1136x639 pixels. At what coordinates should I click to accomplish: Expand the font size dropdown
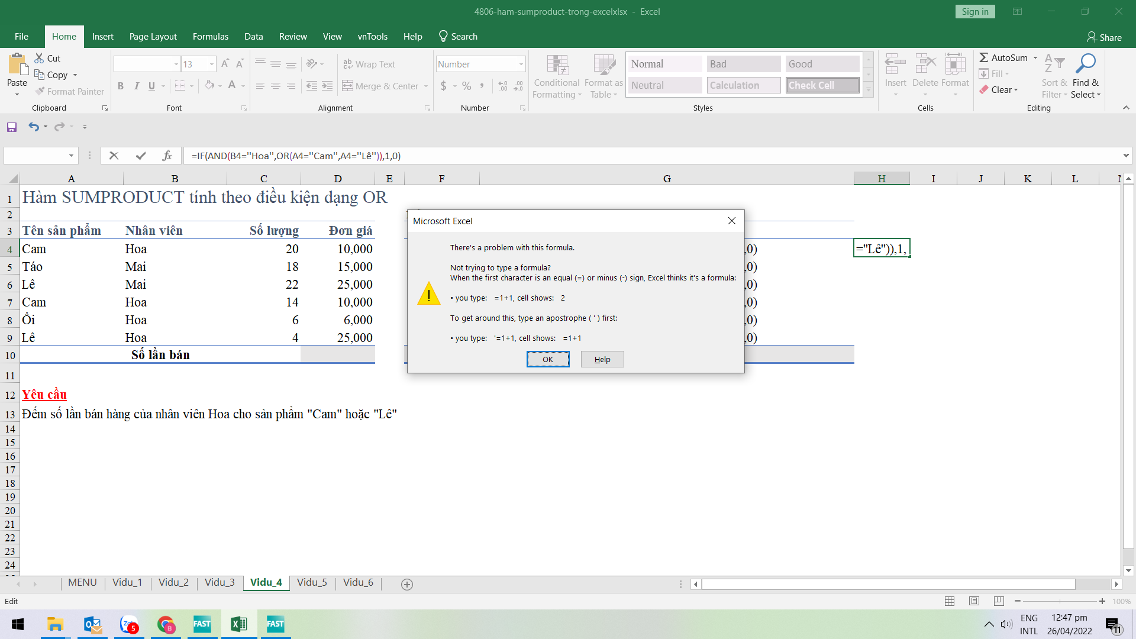tap(212, 64)
